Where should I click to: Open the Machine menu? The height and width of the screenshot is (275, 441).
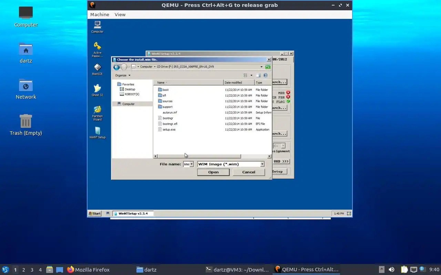[x=100, y=14]
